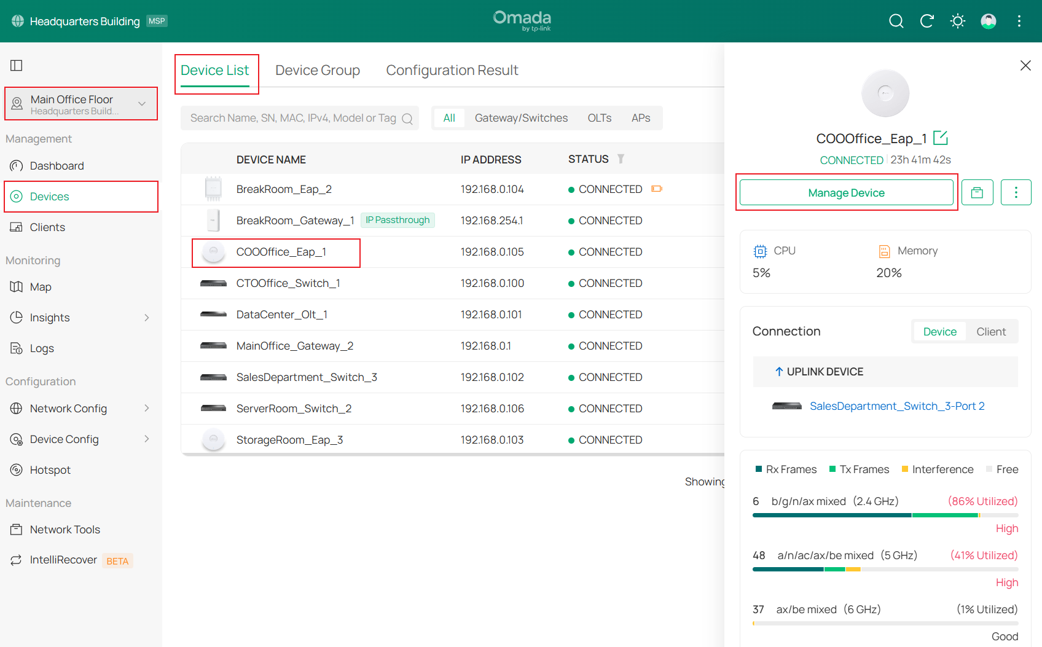Screen dimensions: 1042x647
Task: Expand the Network Config submenu
Action: tap(146, 408)
